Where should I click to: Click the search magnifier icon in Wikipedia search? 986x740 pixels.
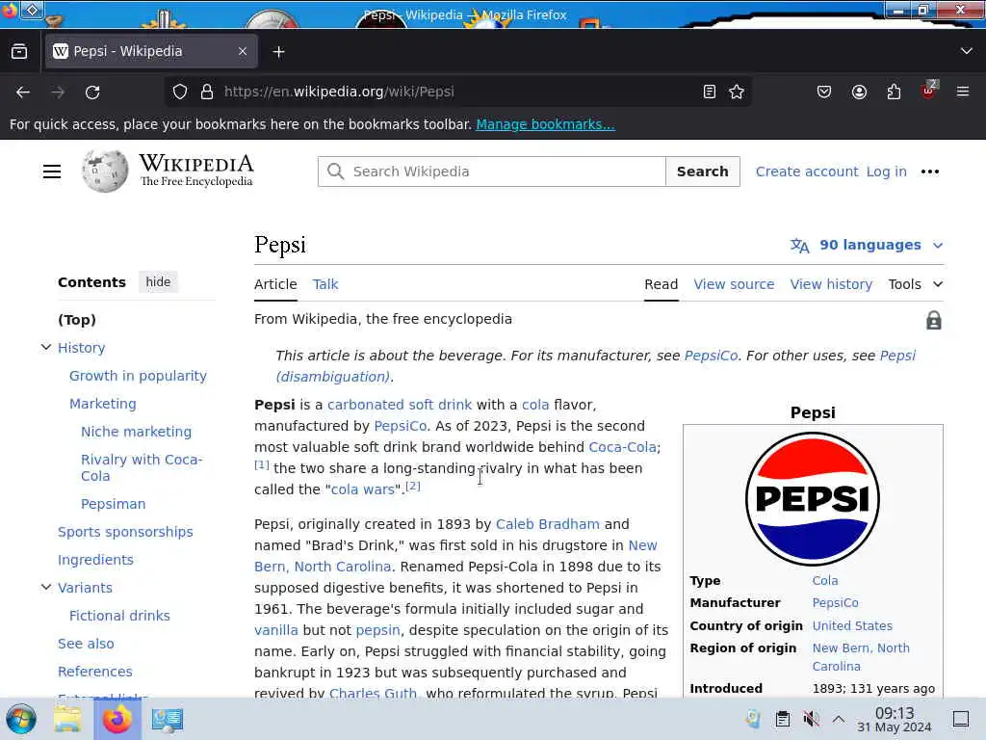tap(336, 172)
